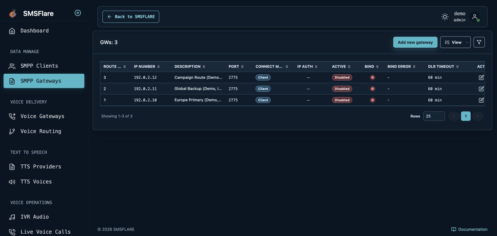Image resolution: width=497 pixels, height=236 pixels.
Task: Edit gateway 192.0.2.10 with pencil icon
Action: (481, 100)
